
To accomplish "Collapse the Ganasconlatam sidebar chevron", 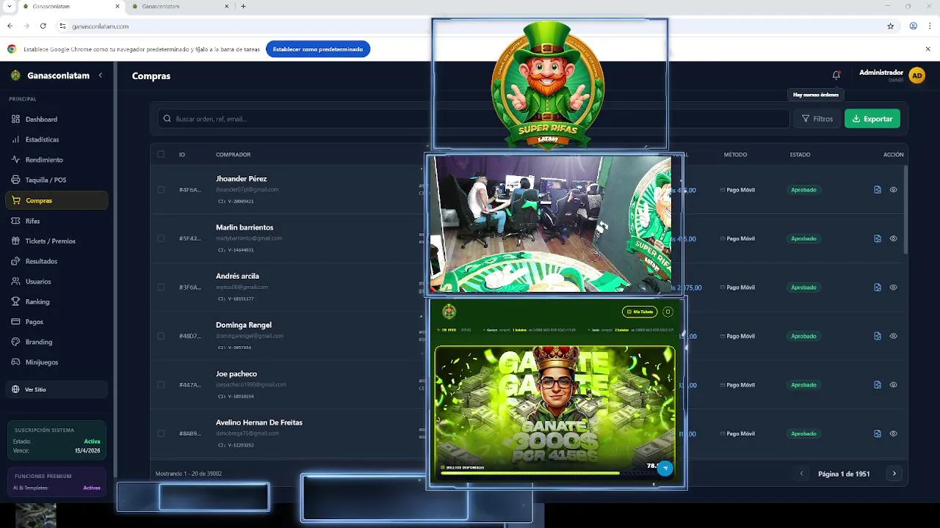I will pyautogui.click(x=101, y=75).
